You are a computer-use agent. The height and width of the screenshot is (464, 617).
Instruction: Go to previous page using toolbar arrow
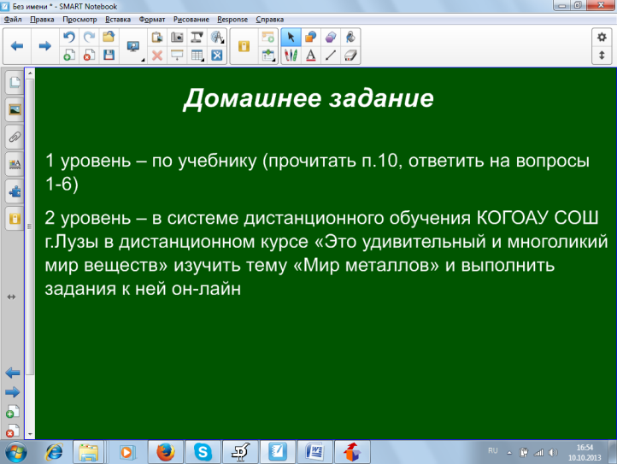click(x=17, y=46)
